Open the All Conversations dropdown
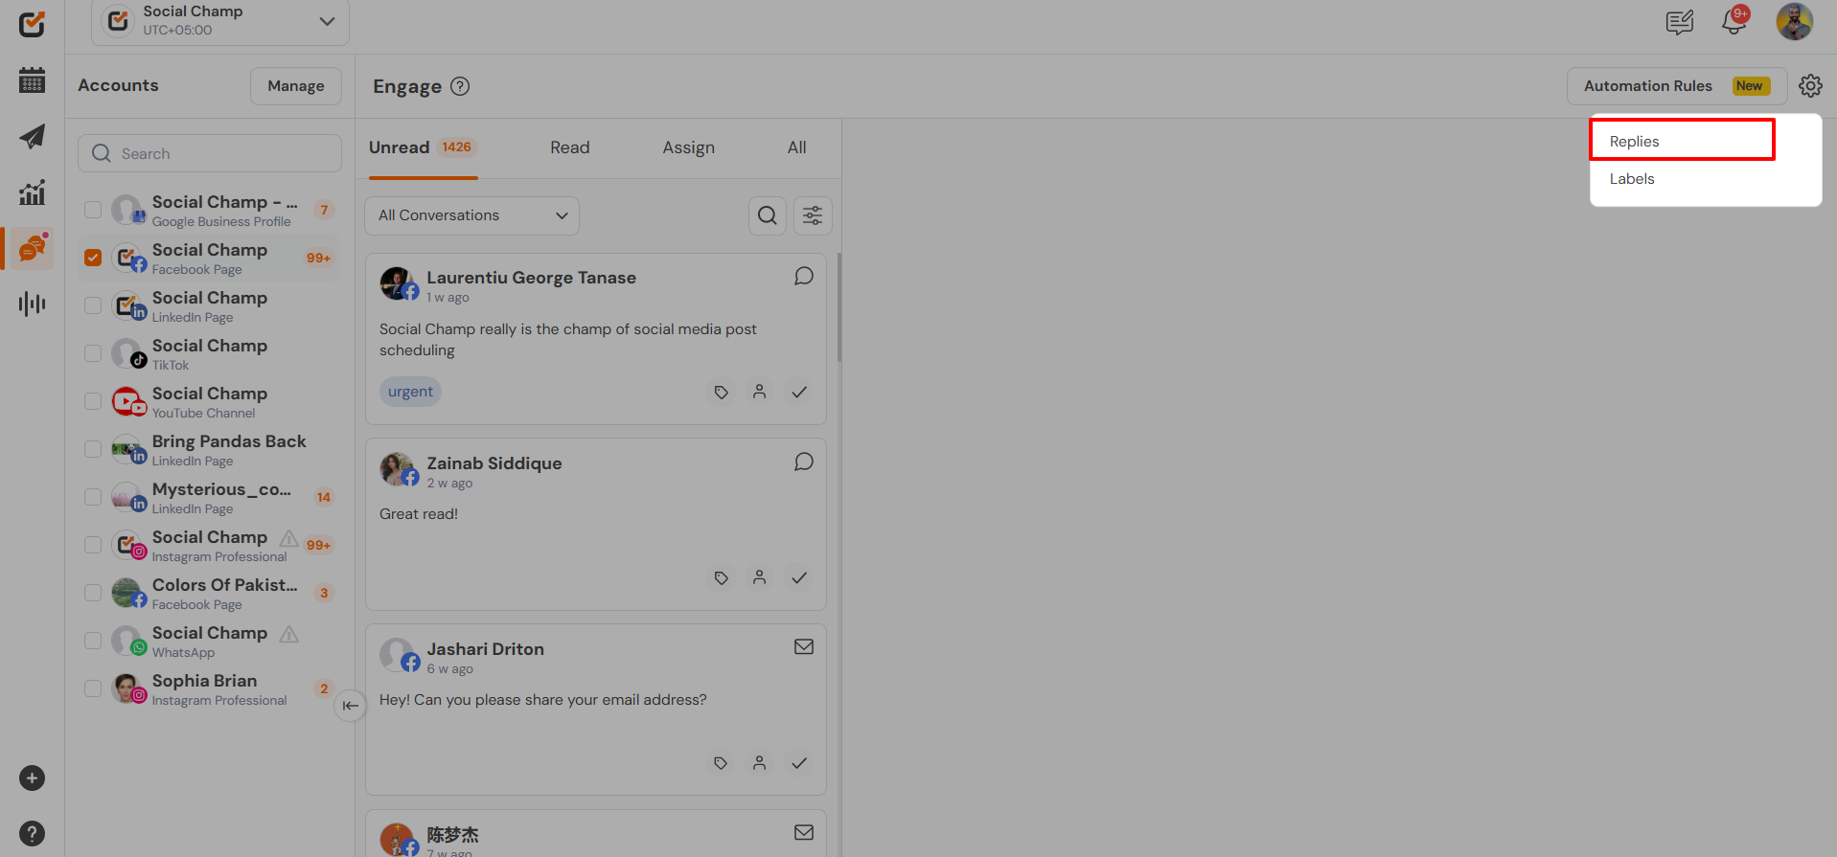The image size is (1837, 857). [471, 215]
